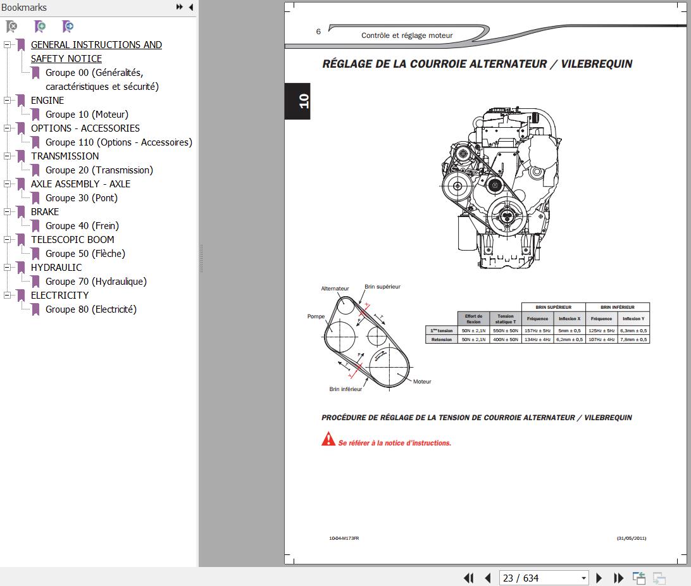
Task: Click the bookmark properties icon with arrow
Action: 68,27
